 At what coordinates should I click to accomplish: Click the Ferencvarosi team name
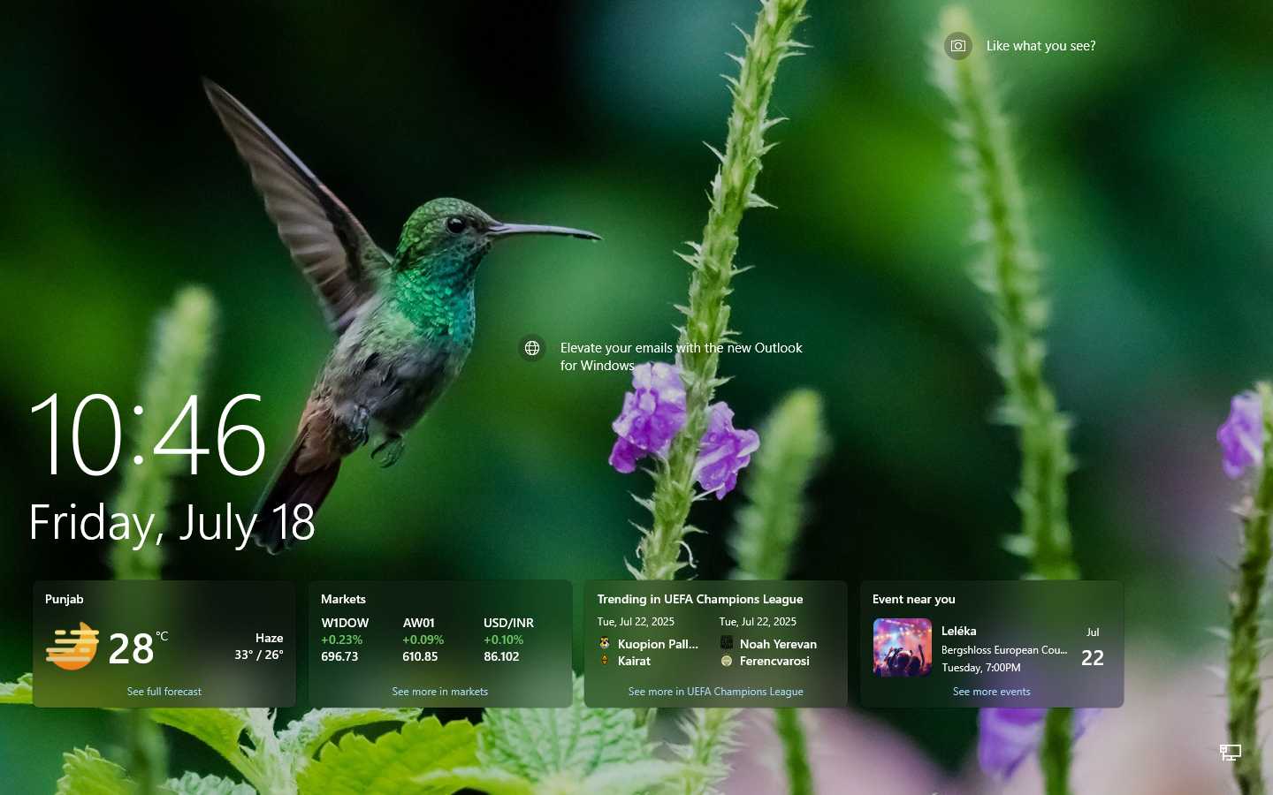click(x=774, y=661)
